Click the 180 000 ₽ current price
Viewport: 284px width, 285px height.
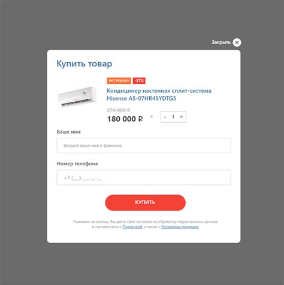[125, 119]
